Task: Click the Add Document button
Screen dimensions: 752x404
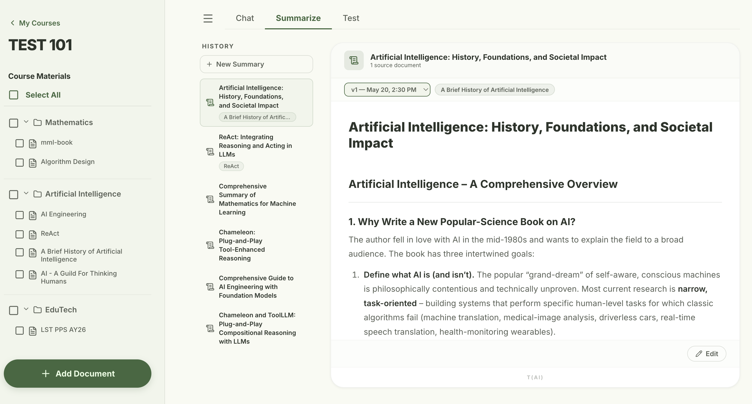Action: click(x=77, y=373)
